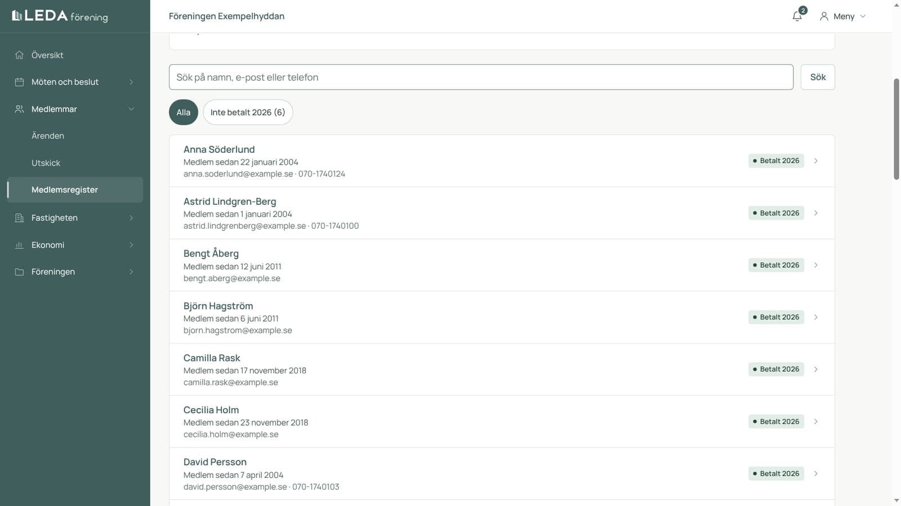Toggle the Inte betalt 2026 filter
This screenshot has width=901, height=506.
pos(248,112)
